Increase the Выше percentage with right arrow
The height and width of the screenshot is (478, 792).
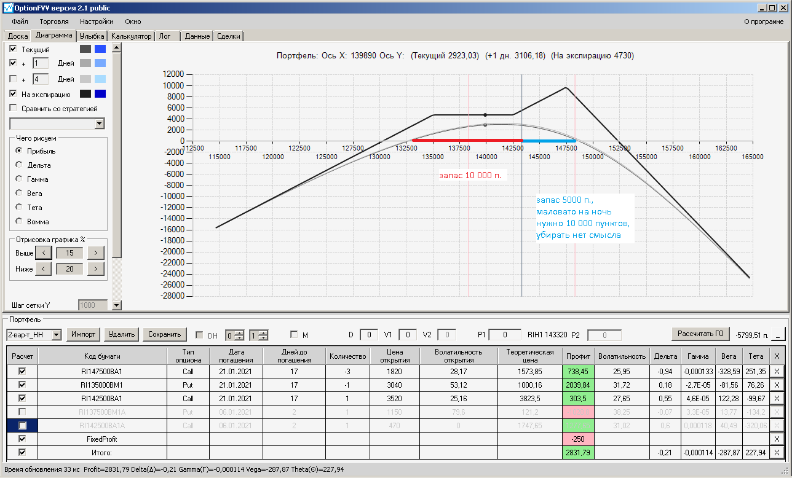coord(97,253)
